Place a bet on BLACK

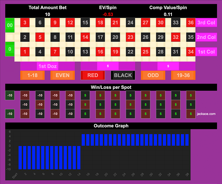[x=123, y=75]
